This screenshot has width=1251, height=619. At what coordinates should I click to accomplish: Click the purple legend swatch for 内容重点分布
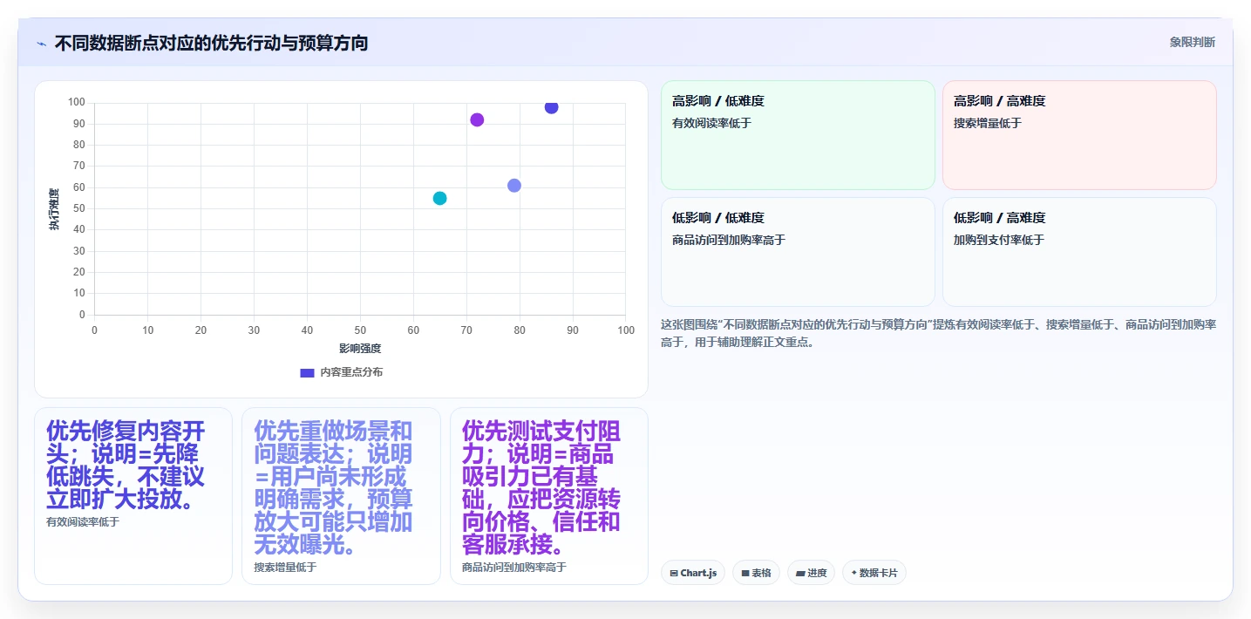click(307, 372)
